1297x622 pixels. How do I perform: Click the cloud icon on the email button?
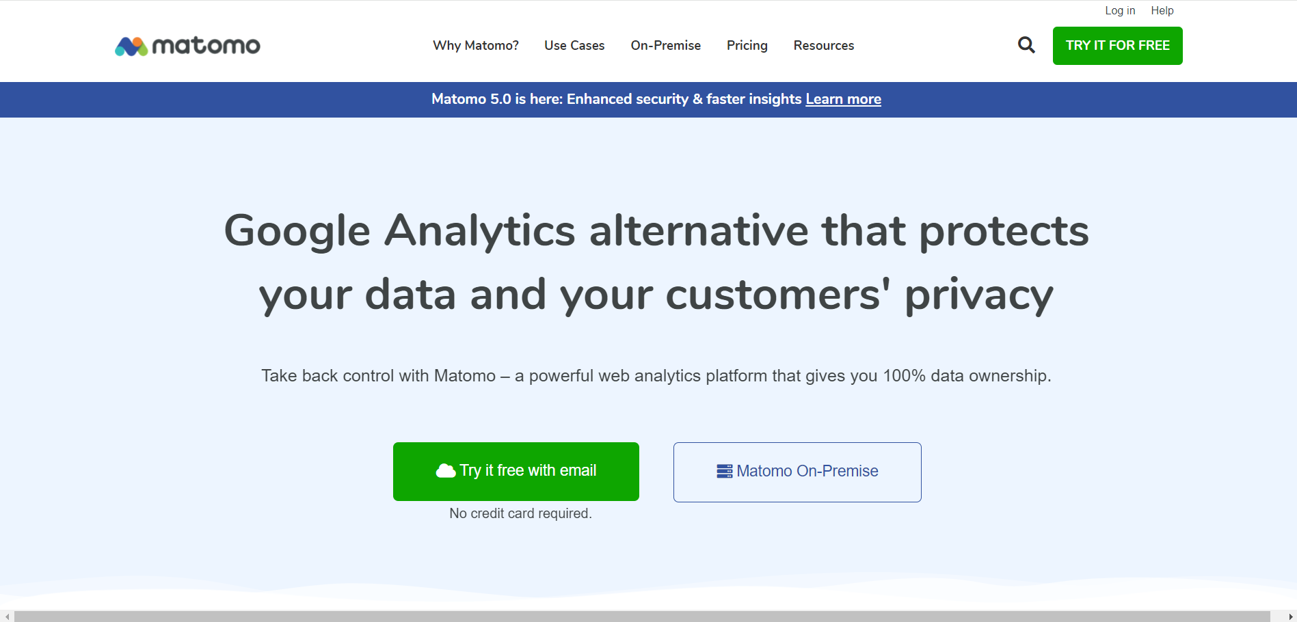pos(446,470)
